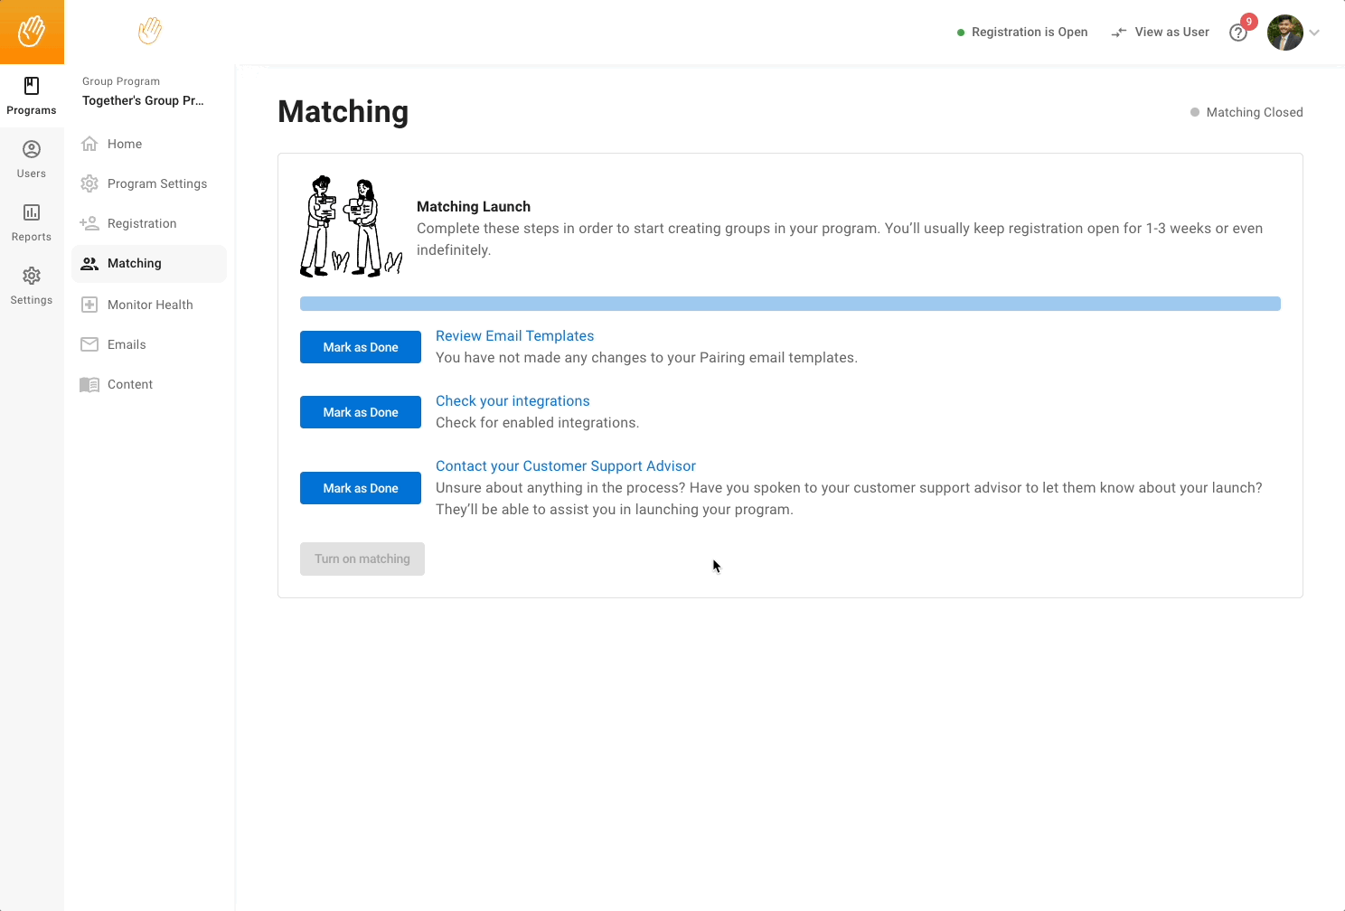Image resolution: width=1345 pixels, height=911 pixels.
Task: Click 'Check for enabled integrations.' text
Action: click(538, 422)
